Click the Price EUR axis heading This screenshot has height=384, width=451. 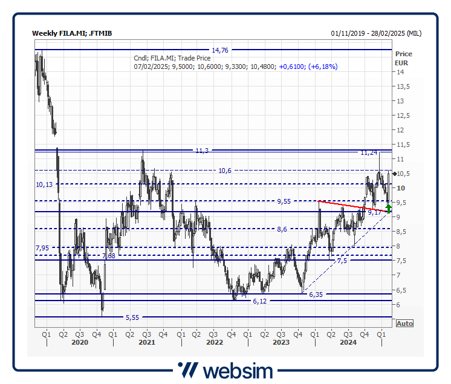pyautogui.click(x=403, y=58)
